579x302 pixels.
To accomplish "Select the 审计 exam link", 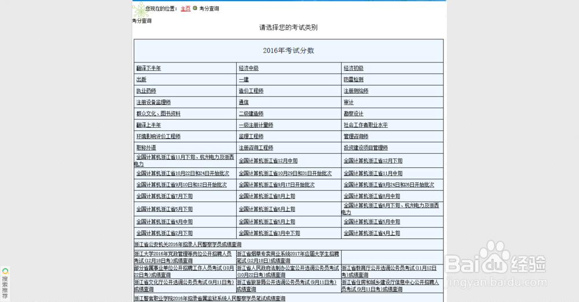I will 349,102.
